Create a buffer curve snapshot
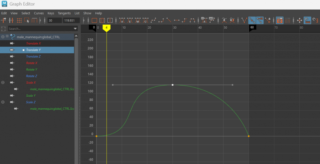The width and height of the screenshot is (320, 164). (x=224, y=20)
